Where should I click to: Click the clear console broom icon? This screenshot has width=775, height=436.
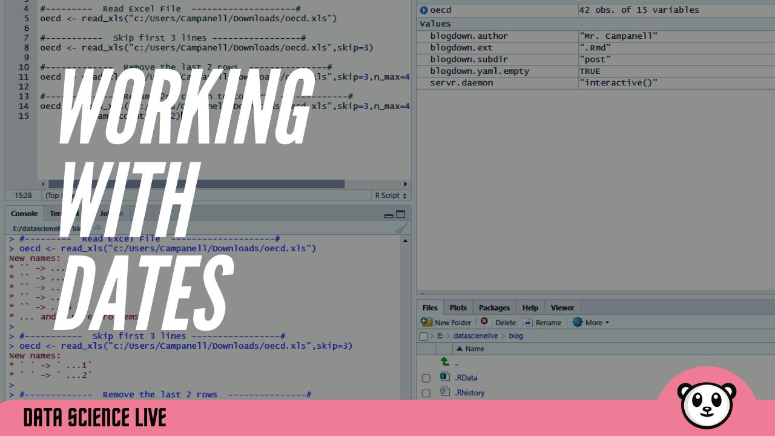coord(401,228)
